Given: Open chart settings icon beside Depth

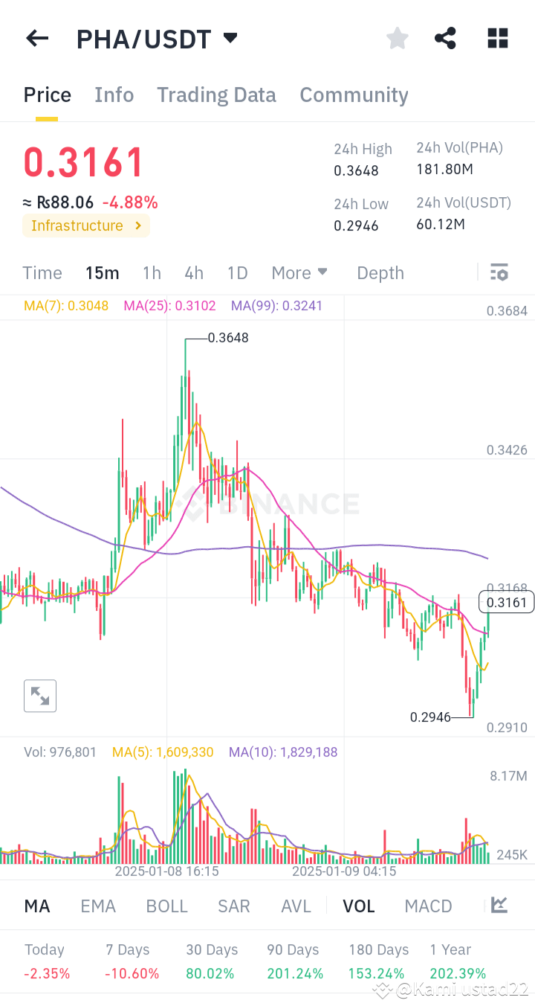Looking at the screenshot, I should pos(499,273).
